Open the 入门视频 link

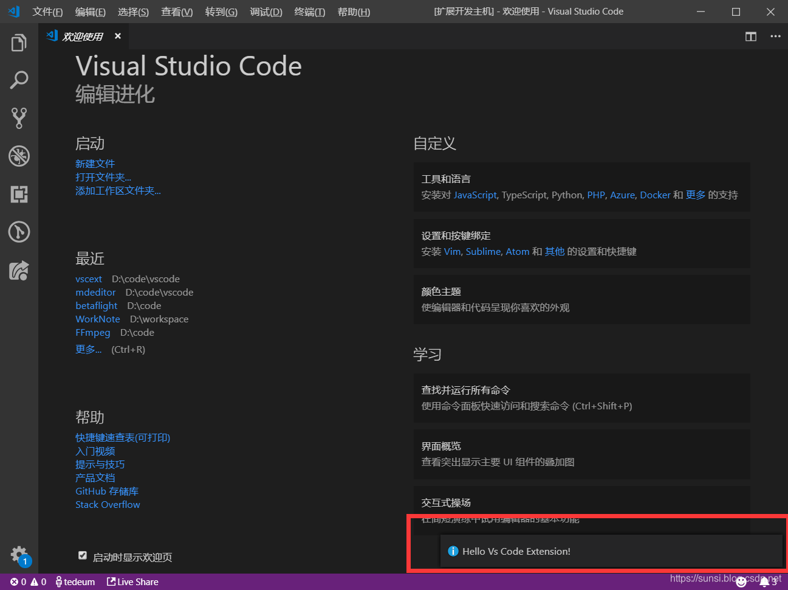tap(95, 451)
